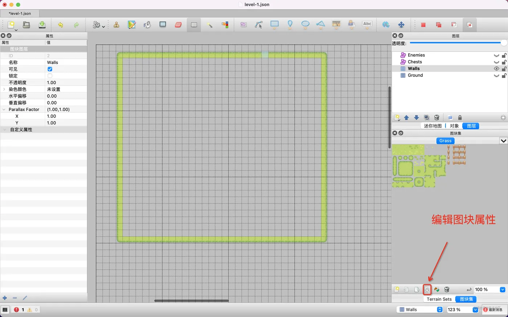508x317 pixels.
Task: Toggle lock on the Walls layer
Action: click(504, 69)
